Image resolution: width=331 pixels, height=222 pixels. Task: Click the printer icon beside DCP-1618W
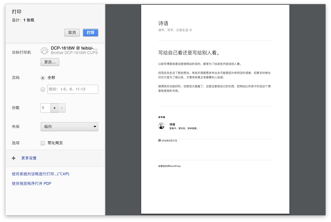click(44, 51)
